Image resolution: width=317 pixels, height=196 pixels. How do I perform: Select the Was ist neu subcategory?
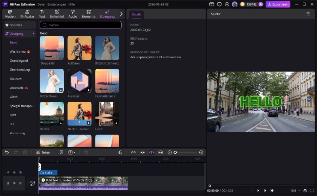coord(20,51)
